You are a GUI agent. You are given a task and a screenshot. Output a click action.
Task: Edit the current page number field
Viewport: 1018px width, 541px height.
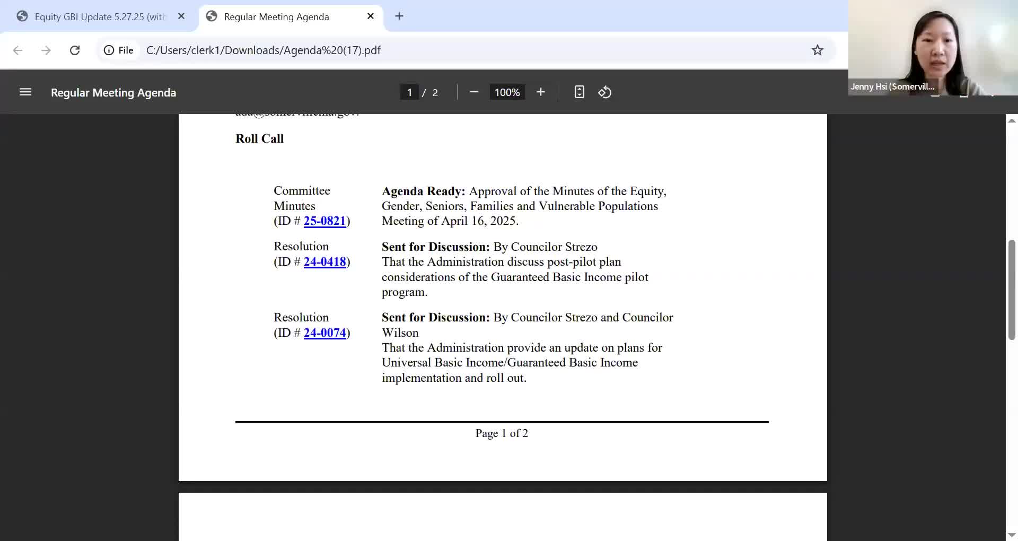point(409,92)
